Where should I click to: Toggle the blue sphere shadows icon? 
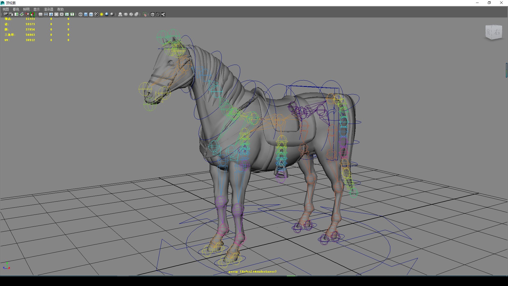click(x=107, y=14)
